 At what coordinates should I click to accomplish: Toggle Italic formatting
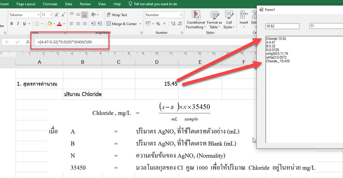18,24
